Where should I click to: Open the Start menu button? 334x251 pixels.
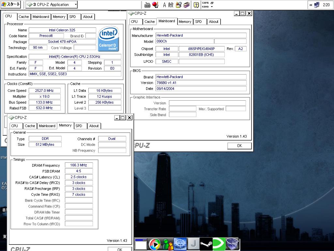[11, 4]
